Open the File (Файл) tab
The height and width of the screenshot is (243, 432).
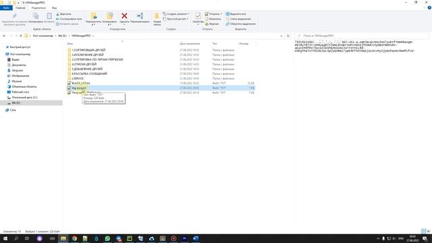[x=6, y=7]
